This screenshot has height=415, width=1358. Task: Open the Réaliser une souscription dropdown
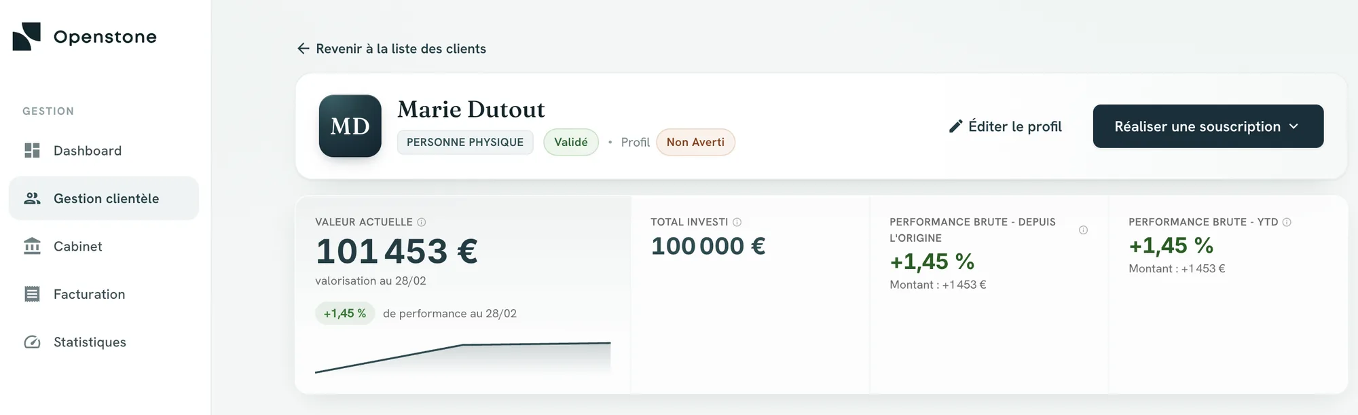click(1208, 126)
